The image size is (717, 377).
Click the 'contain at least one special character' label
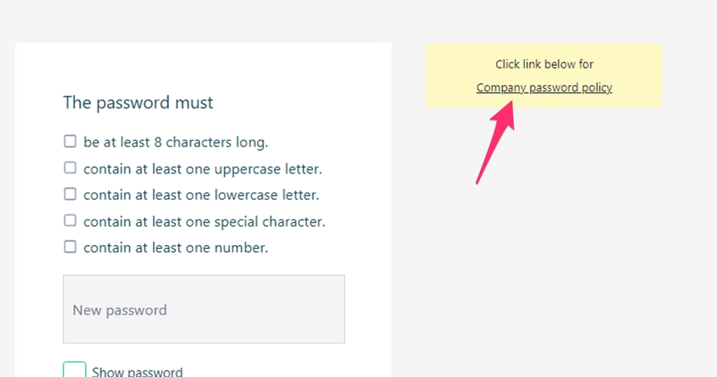(x=204, y=222)
